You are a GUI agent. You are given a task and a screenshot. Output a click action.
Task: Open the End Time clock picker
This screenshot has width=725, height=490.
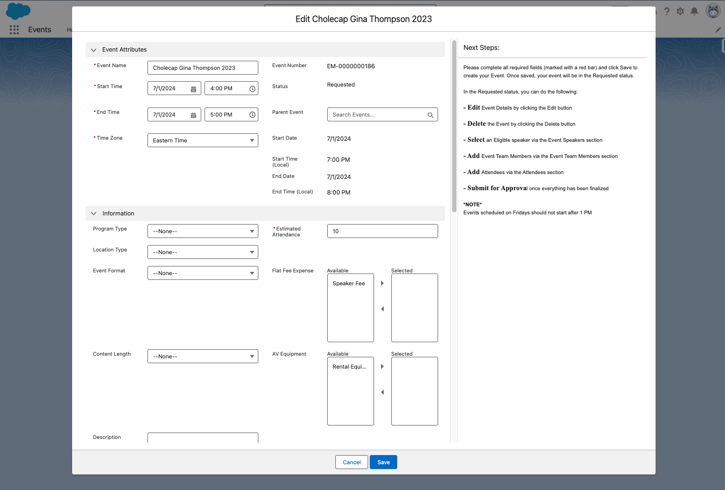click(252, 115)
